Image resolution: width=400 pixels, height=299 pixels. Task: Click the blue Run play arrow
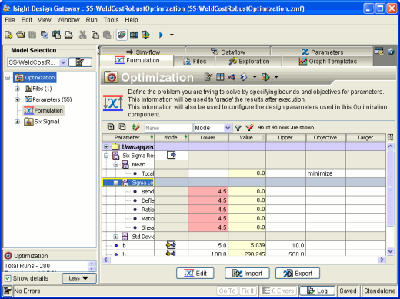(161, 35)
